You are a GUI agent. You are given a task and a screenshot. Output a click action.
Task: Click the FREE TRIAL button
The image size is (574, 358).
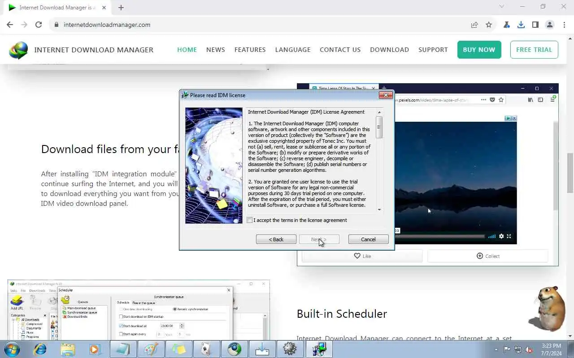click(x=534, y=50)
